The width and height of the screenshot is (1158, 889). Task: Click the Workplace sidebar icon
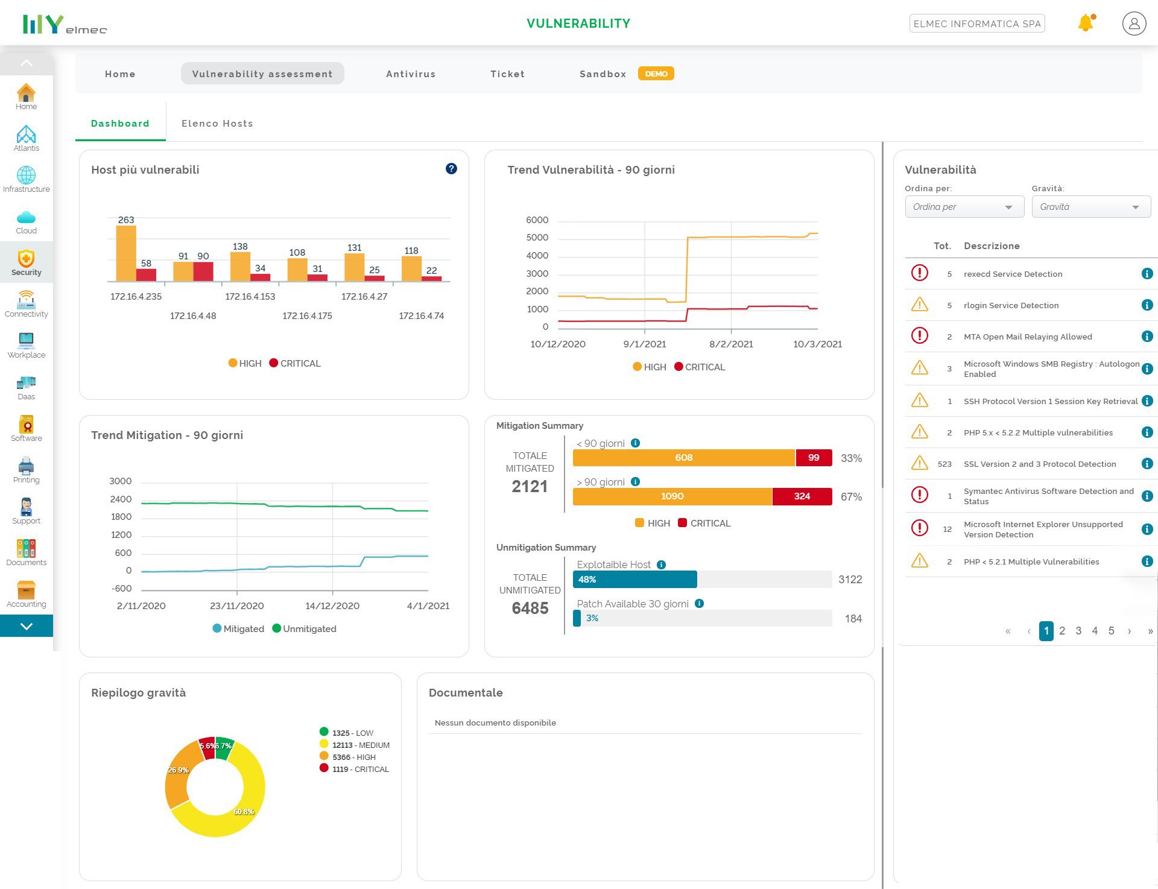26,341
